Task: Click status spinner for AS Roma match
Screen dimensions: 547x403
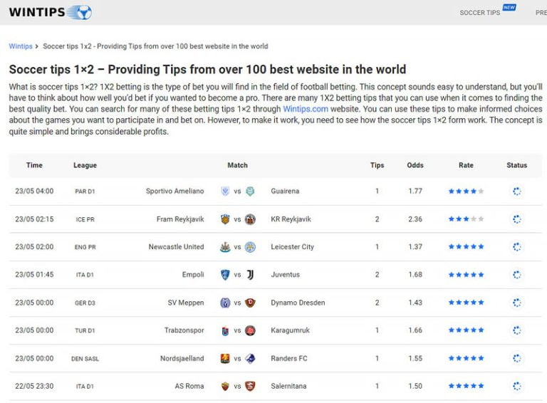Action: 517,386
